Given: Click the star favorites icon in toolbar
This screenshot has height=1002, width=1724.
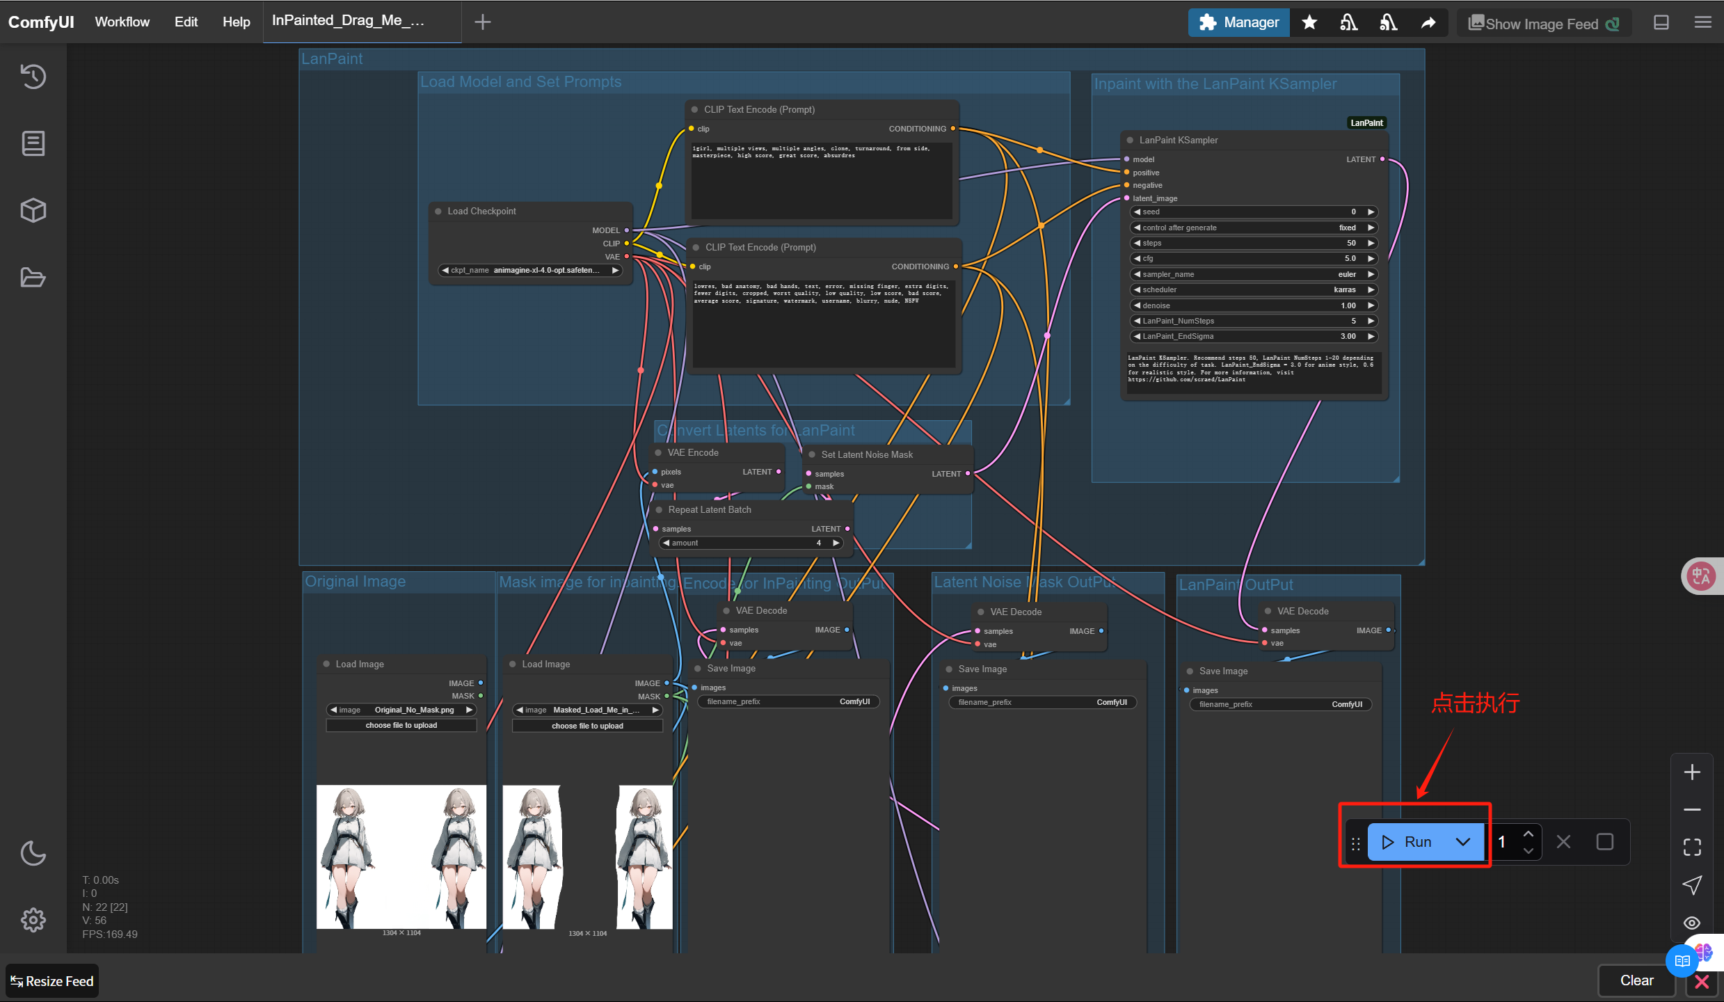Looking at the screenshot, I should [x=1309, y=22].
